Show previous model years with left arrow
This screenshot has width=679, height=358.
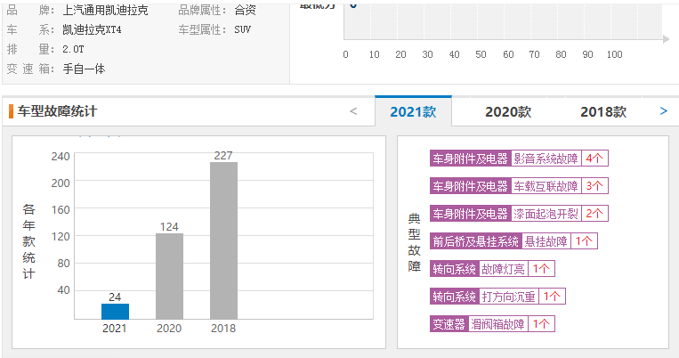[353, 111]
